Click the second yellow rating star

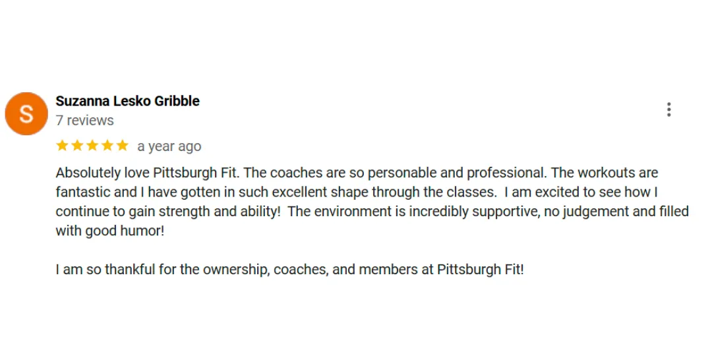tap(77, 146)
